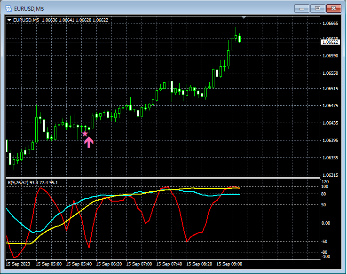Click the 1.06475 price scale label
The width and height of the screenshot is (347, 274).
point(331,105)
